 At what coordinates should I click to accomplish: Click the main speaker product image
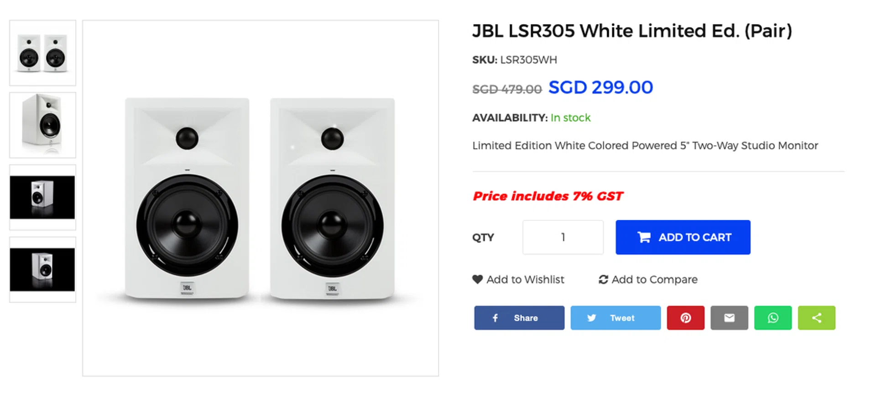pos(260,198)
